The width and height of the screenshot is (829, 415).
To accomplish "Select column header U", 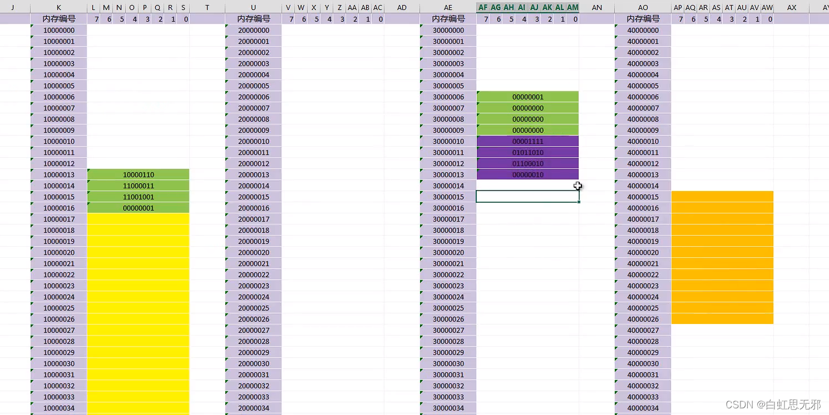I will point(254,7).
